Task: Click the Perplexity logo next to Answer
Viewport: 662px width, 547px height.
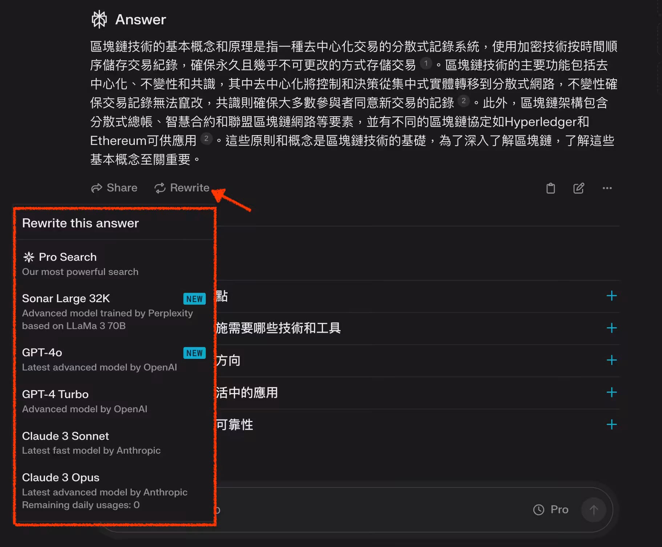Action: (x=99, y=19)
